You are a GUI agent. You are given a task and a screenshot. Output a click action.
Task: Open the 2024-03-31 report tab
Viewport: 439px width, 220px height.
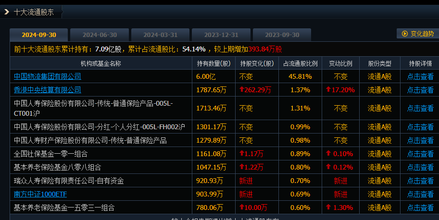pyautogui.click(x=161, y=35)
